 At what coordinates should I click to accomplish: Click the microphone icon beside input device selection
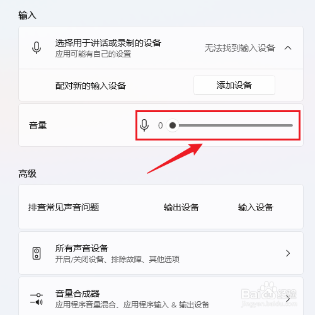(37, 48)
